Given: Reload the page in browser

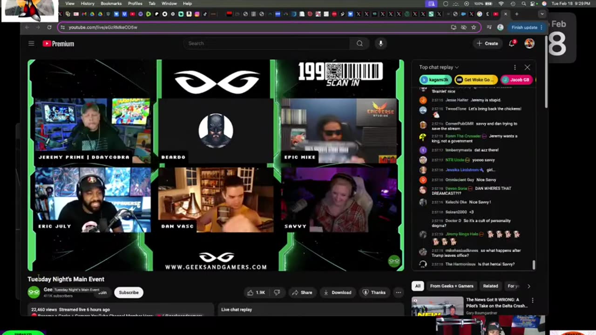Looking at the screenshot, I should [49, 27].
